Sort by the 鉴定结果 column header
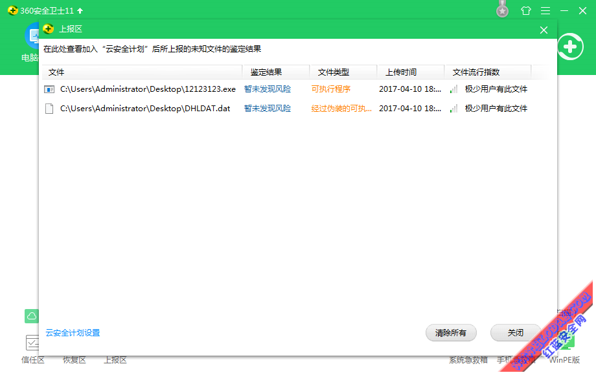This screenshot has height=375, width=596. (266, 72)
